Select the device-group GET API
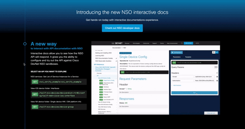 pos(58,107)
